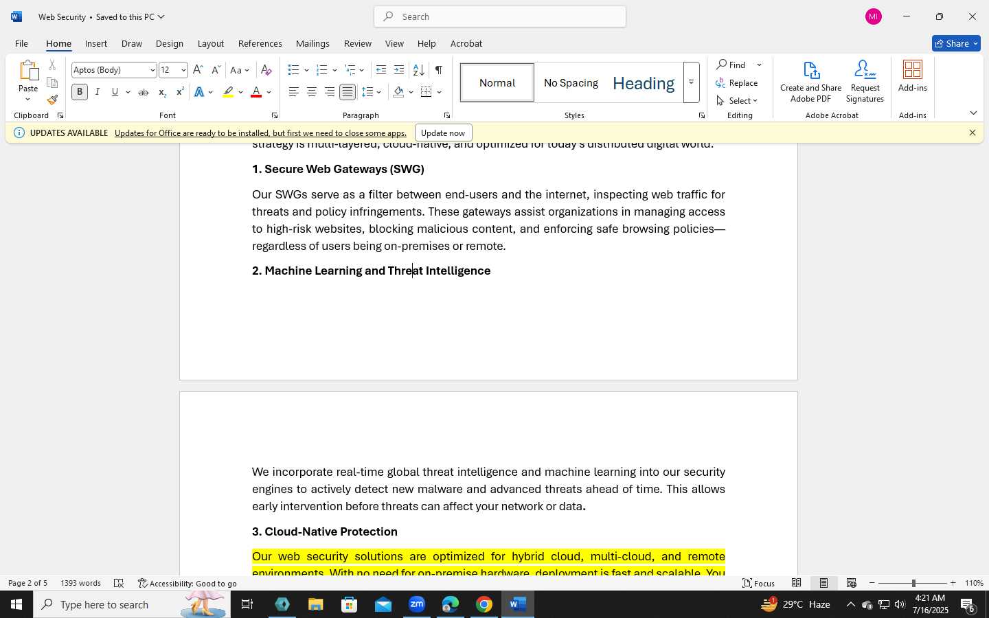Collapse the ribbon with the chevron

(973, 113)
